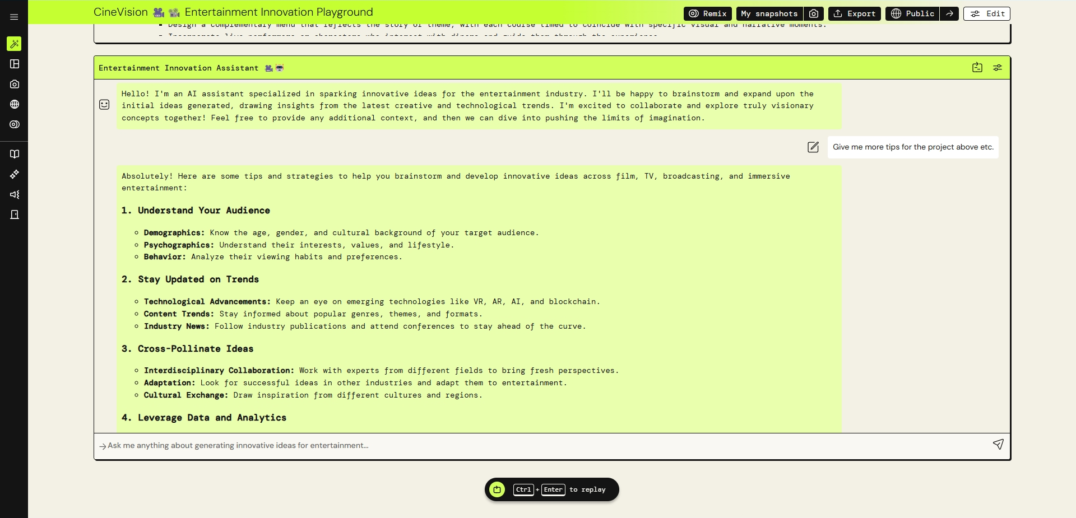Screen dimensions: 1076x518
Task: Click heading '2. Stay Updated on Trends'
Action: [x=190, y=279]
